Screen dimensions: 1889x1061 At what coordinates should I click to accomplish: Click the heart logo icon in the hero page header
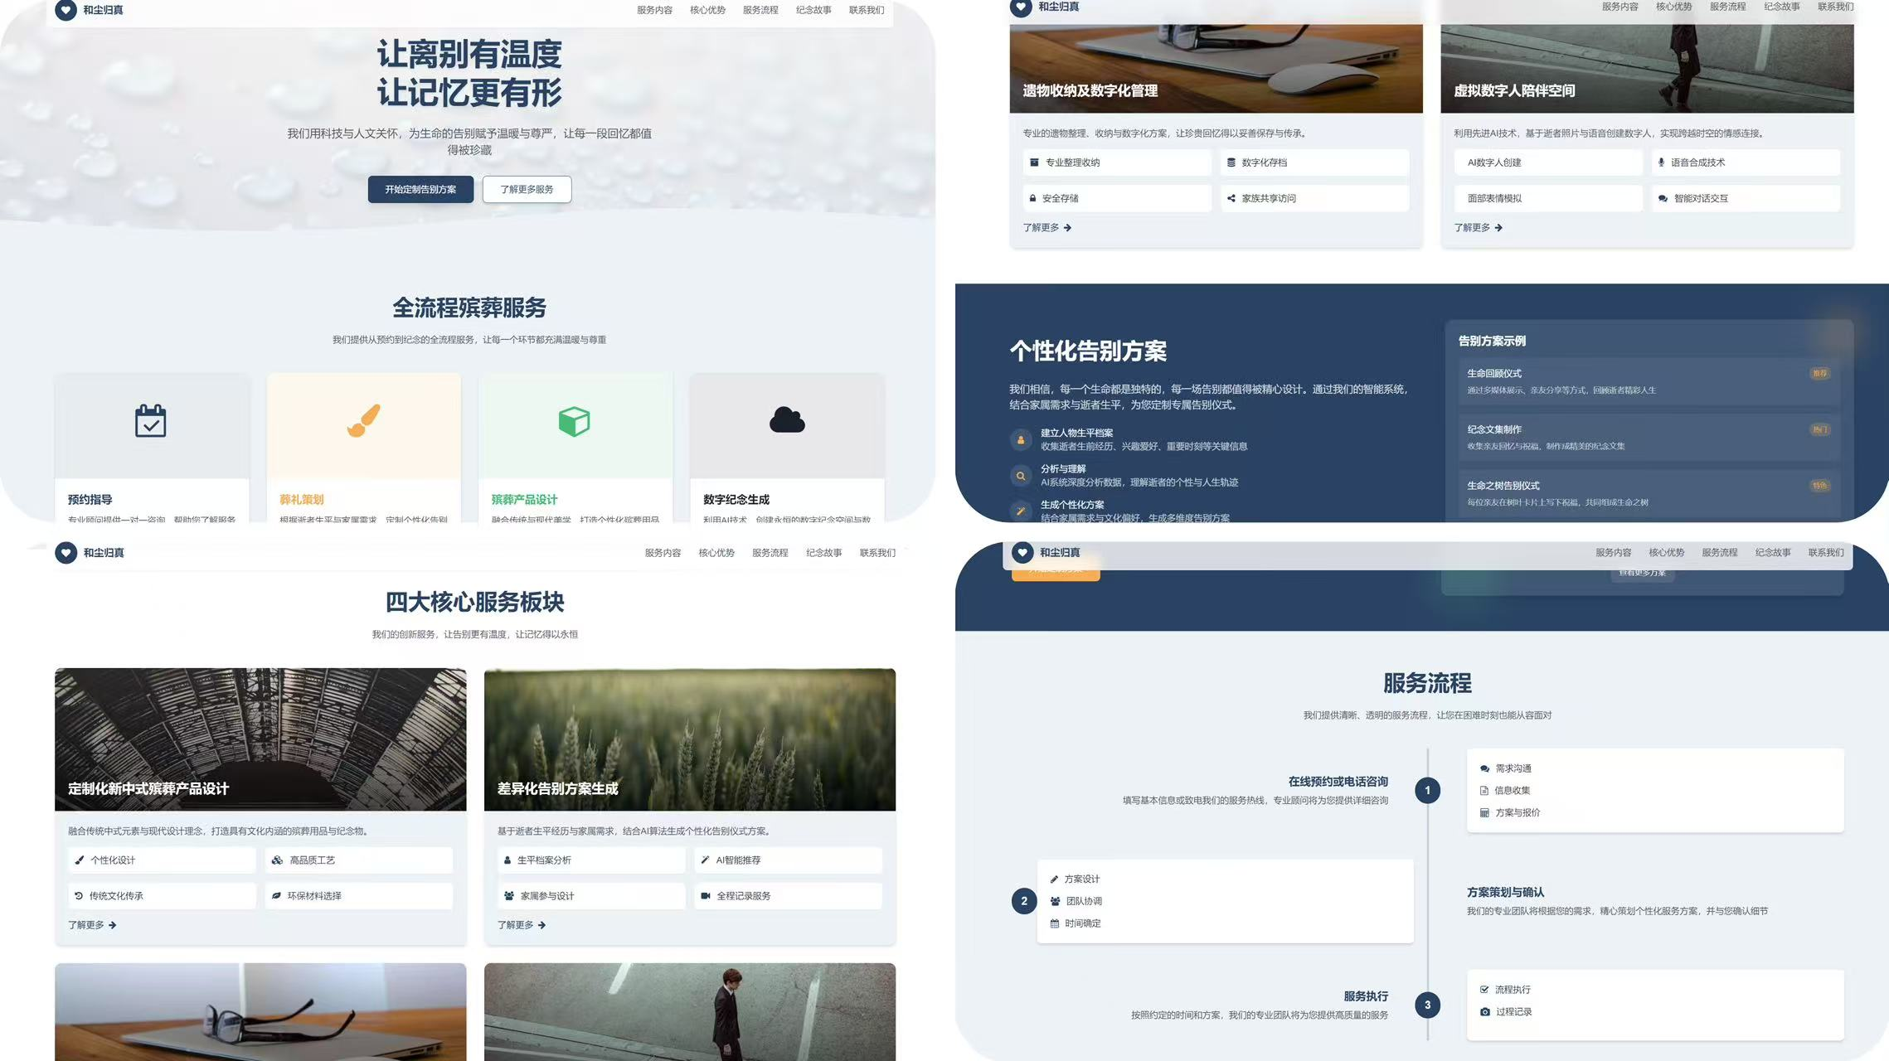pyautogui.click(x=66, y=10)
